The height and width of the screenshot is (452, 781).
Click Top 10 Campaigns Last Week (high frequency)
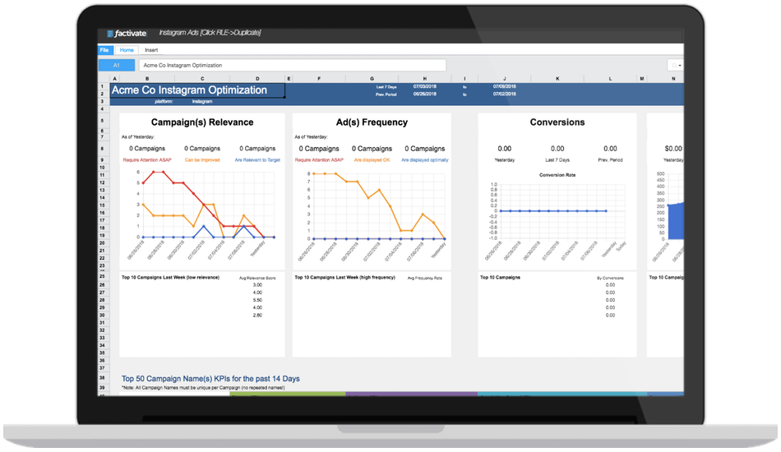tap(344, 277)
